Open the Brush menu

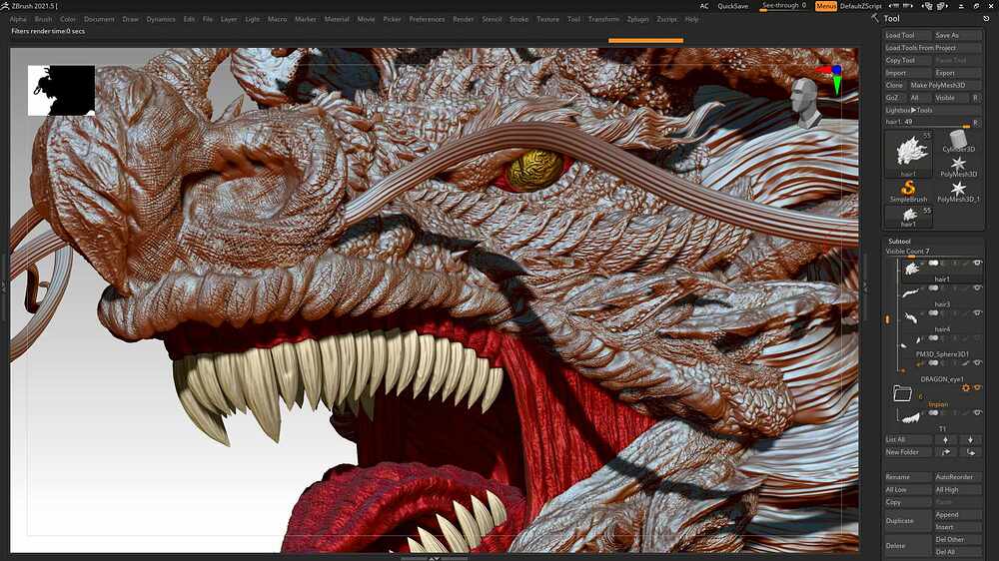(43, 19)
